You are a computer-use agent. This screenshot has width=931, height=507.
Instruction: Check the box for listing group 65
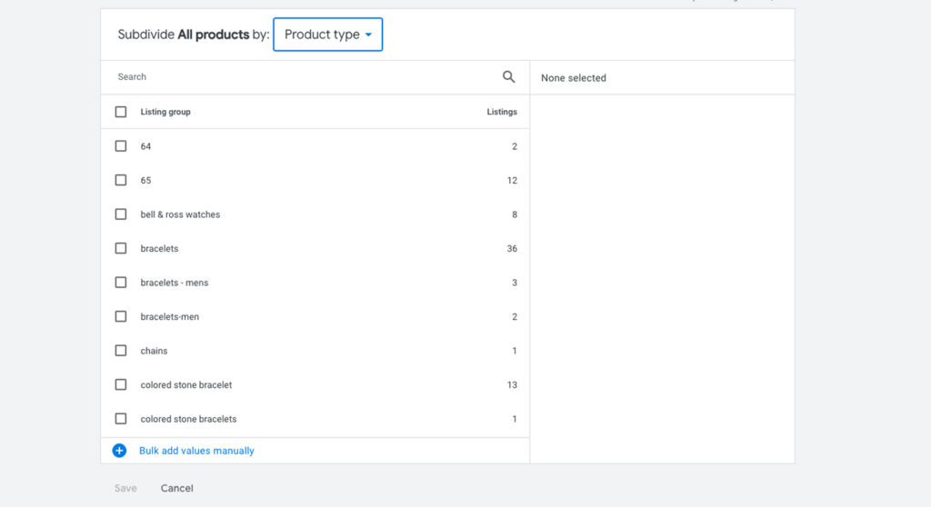click(121, 180)
